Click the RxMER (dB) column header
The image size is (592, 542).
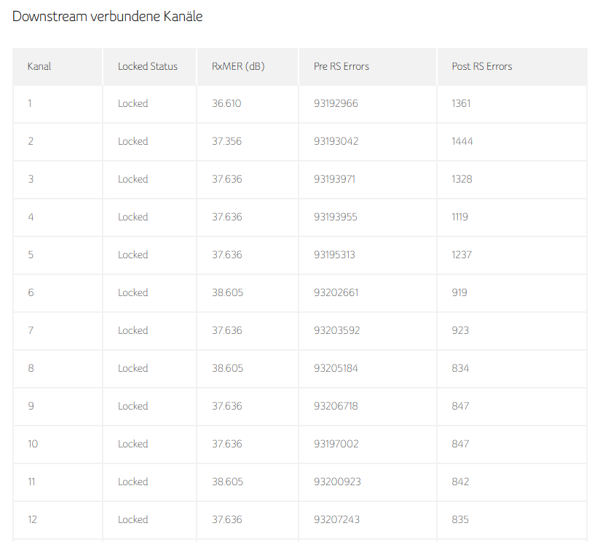coord(238,66)
